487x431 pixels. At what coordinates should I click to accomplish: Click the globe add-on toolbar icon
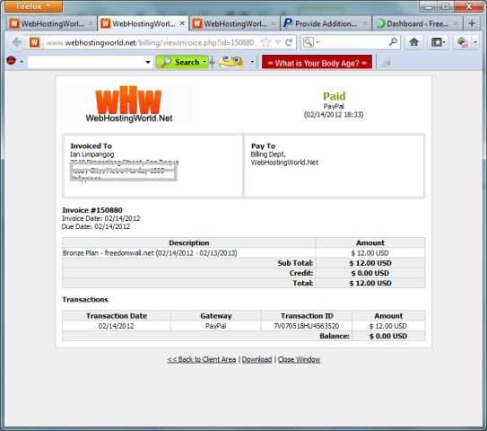click(x=463, y=42)
